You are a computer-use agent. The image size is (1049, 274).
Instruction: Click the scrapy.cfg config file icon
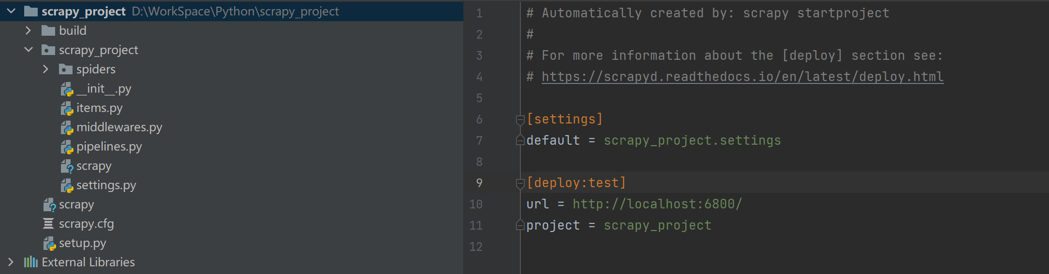click(48, 223)
